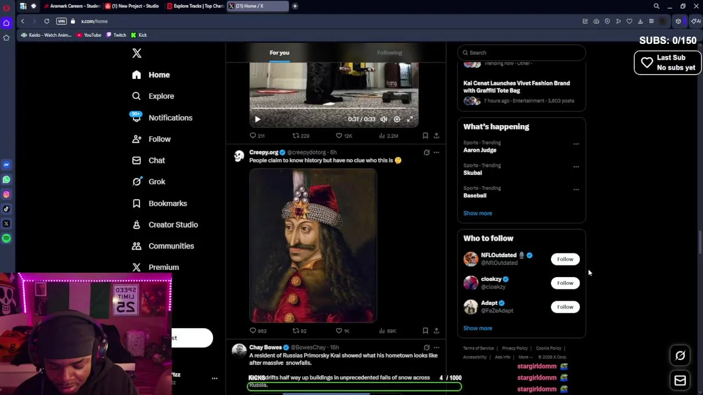
Task: View analytics on the 2.2M views post
Action: point(388,136)
